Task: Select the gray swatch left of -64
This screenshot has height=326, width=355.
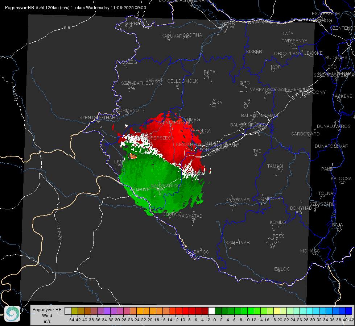Action: click(x=68, y=311)
